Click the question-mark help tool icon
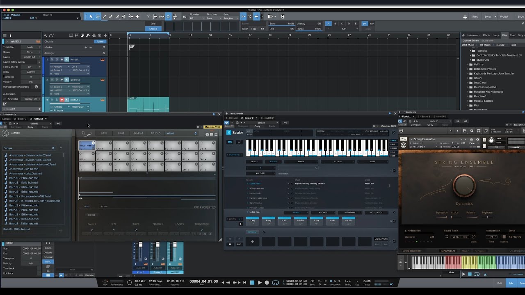Viewport: 525px width, 295px height. coord(148,17)
